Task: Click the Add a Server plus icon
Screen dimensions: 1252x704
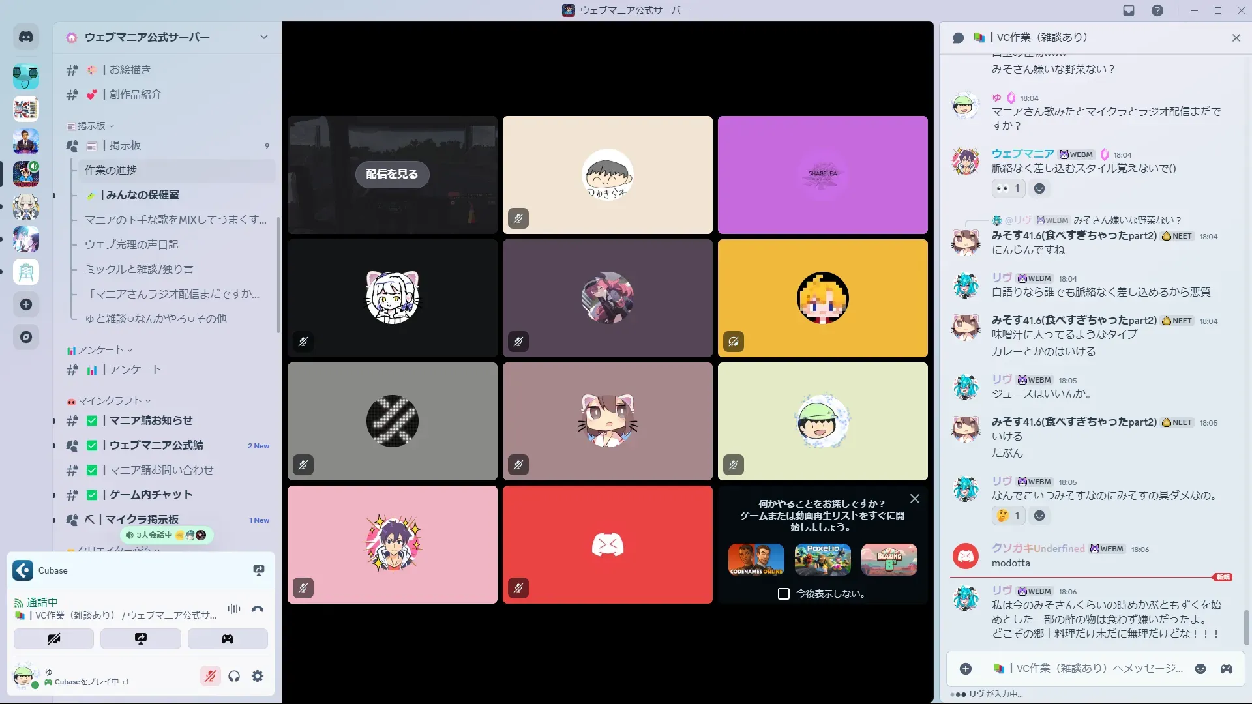Action: [26, 304]
